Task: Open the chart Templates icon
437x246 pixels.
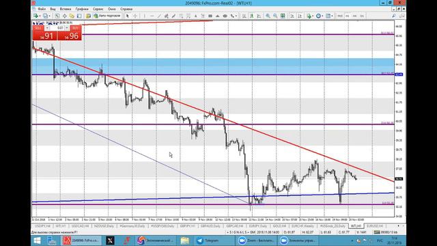Action: tap(328, 16)
